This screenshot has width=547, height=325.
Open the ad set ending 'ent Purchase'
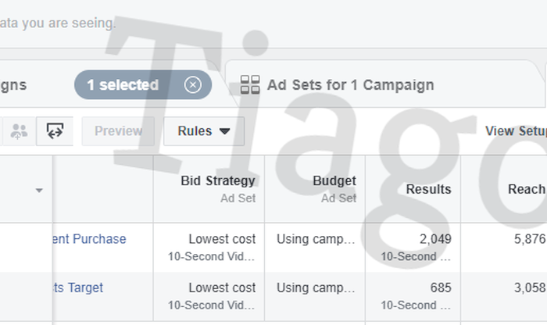[x=87, y=239]
